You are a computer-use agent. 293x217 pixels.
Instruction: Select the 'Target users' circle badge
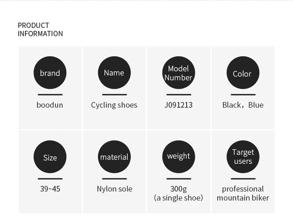click(243, 157)
